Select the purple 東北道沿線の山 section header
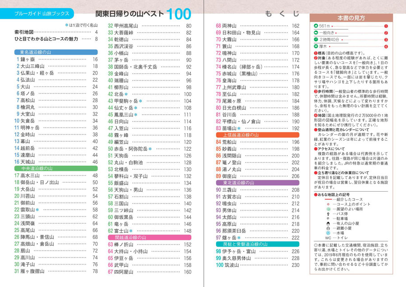The image size is (406, 287). pyautogui.click(x=258, y=183)
